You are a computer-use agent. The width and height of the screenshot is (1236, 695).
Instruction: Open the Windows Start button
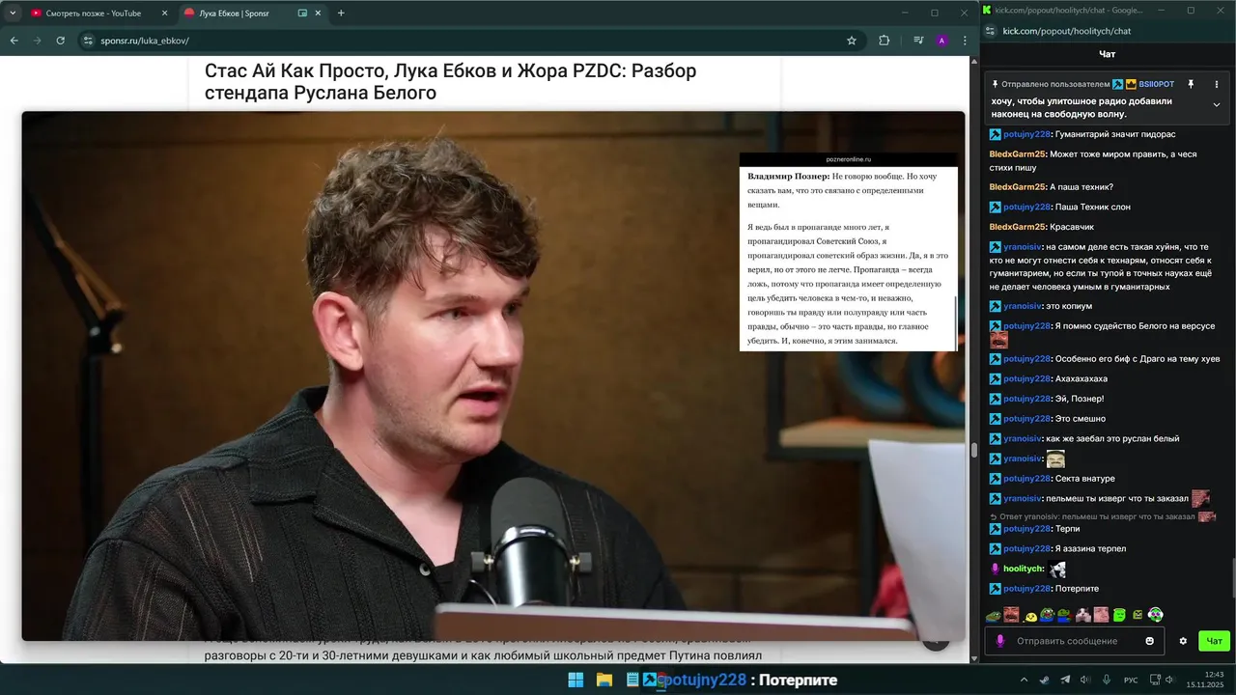pyautogui.click(x=576, y=680)
